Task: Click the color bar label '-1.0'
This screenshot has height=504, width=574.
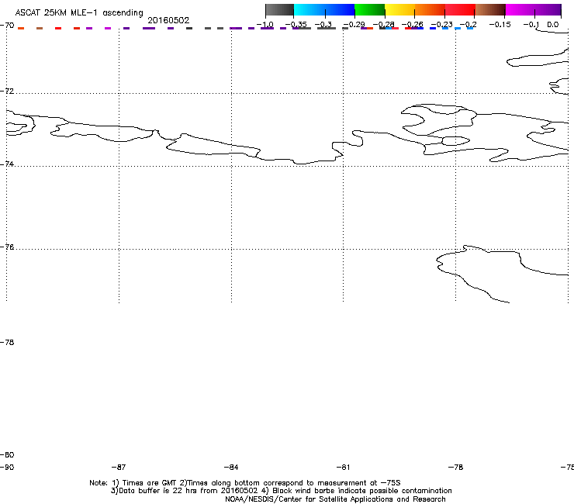Action: pos(265,25)
